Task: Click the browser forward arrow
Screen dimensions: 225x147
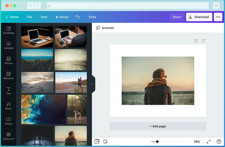Action: pyautogui.click(x=38, y=6)
